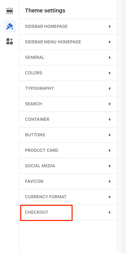
Task: Open the App embeds blocks icon
Action: point(10,41)
